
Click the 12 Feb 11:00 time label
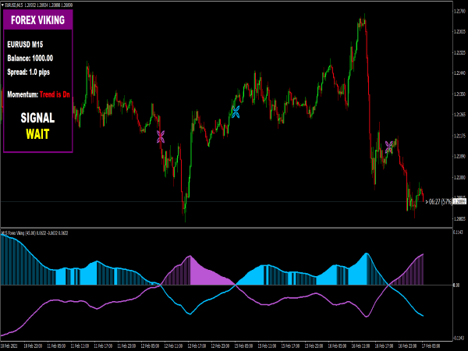tap(173, 346)
